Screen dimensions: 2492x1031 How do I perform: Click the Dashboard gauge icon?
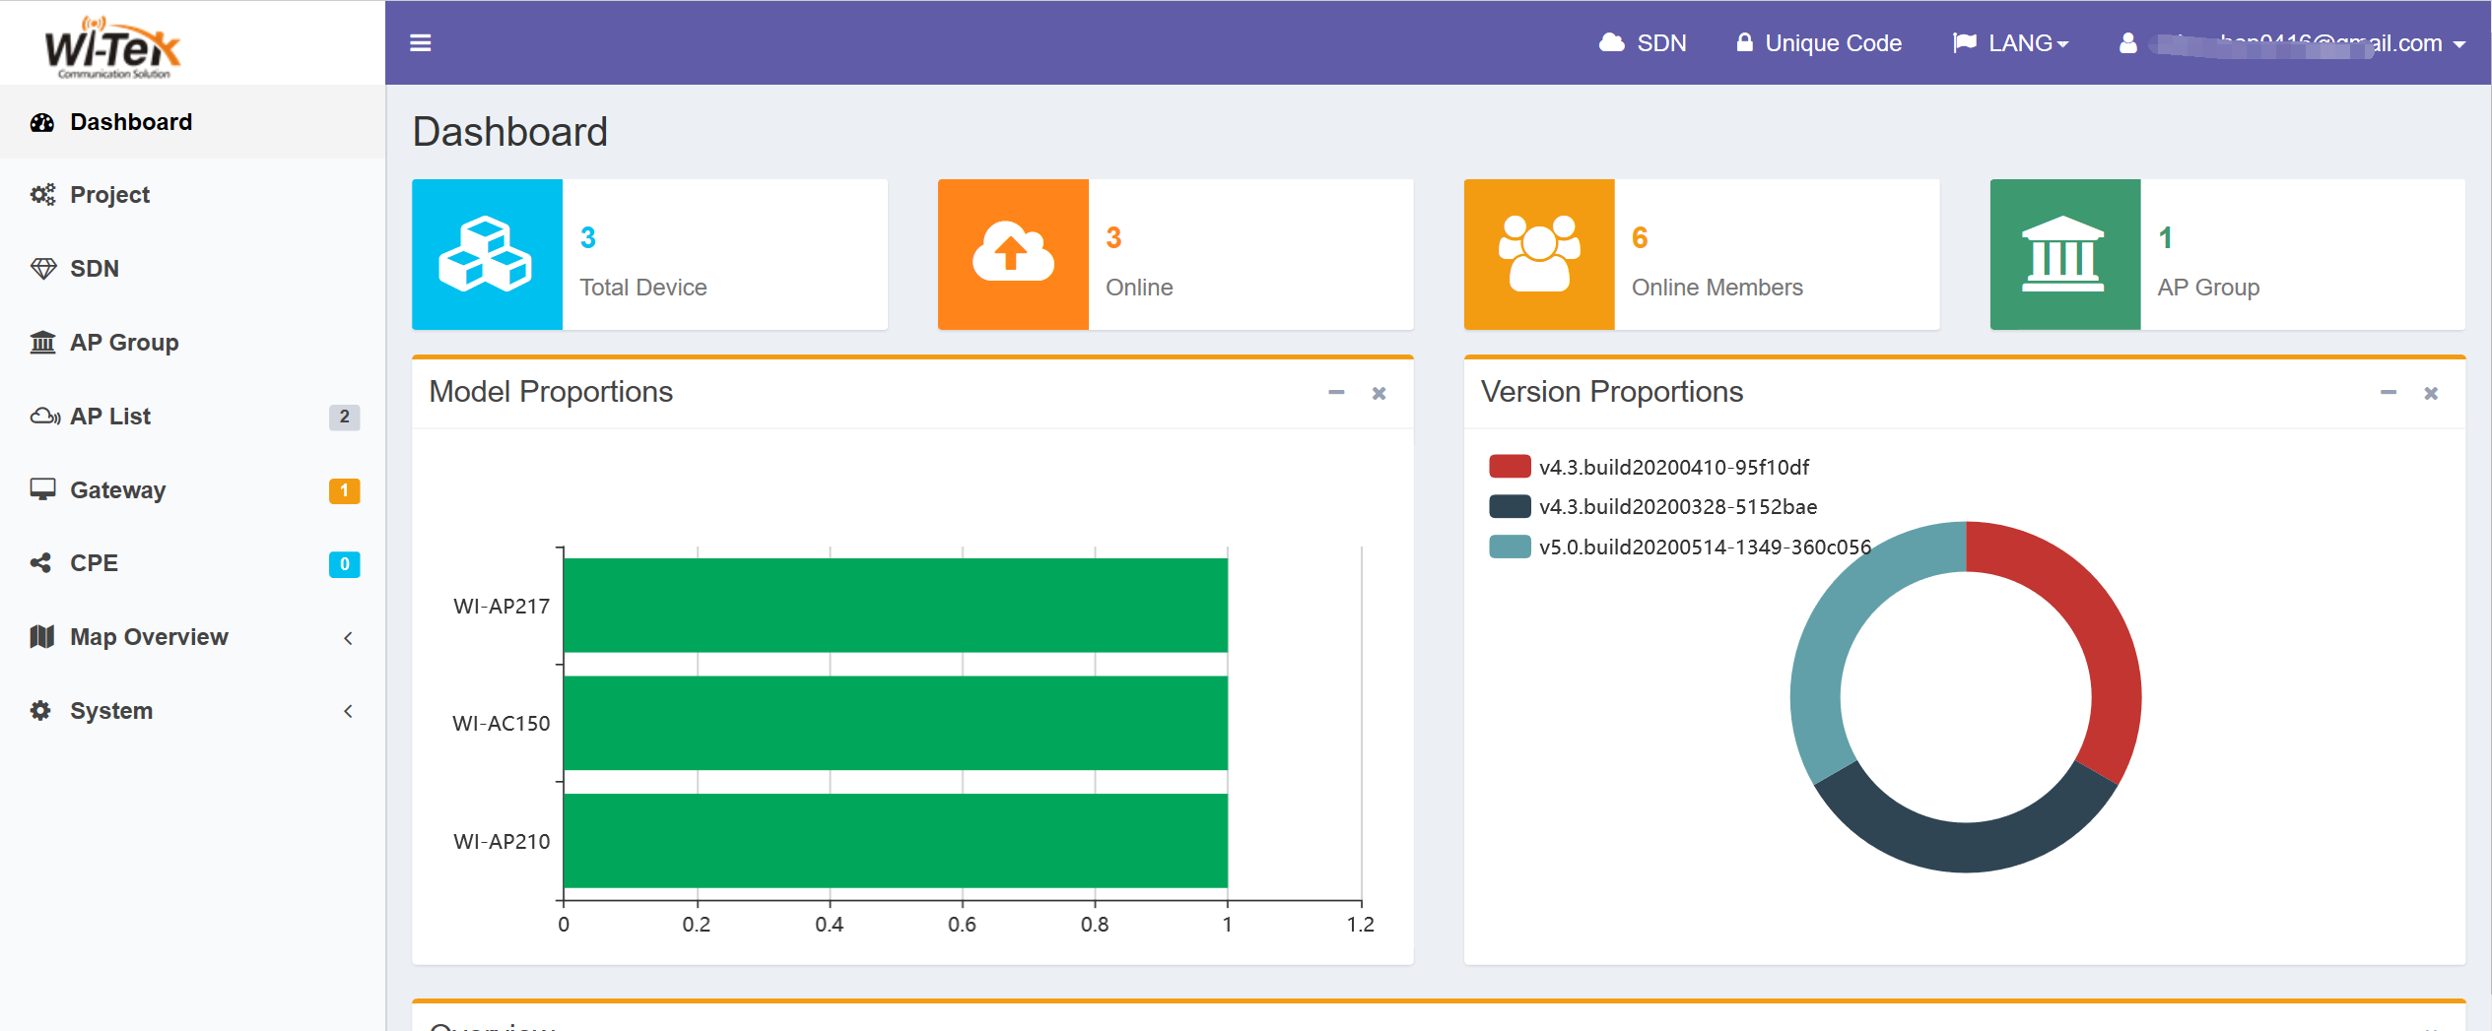coord(42,122)
